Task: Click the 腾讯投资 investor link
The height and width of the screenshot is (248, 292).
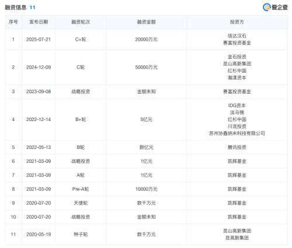Action: coord(237,147)
